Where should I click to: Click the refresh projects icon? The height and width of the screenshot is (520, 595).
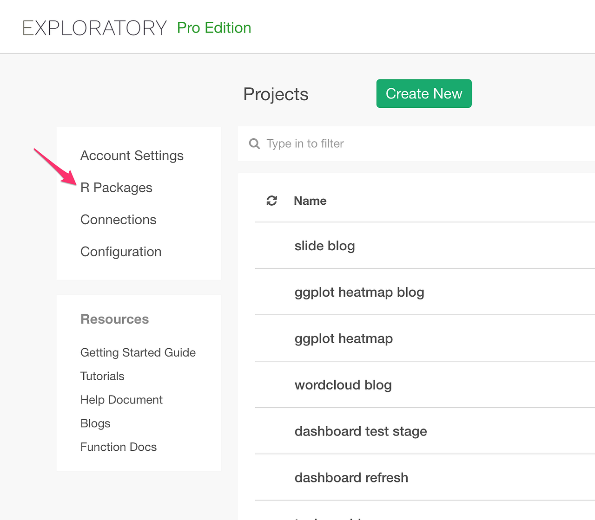click(x=271, y=201)
